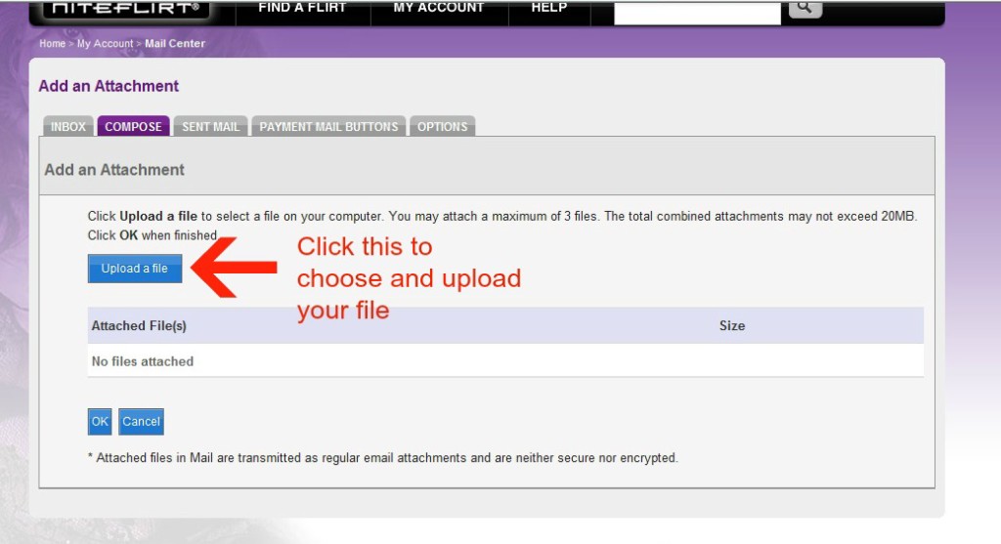This screenshot has width=1001, height=544.
Task: Switch to the Options tab
Action: click(443, 126)
